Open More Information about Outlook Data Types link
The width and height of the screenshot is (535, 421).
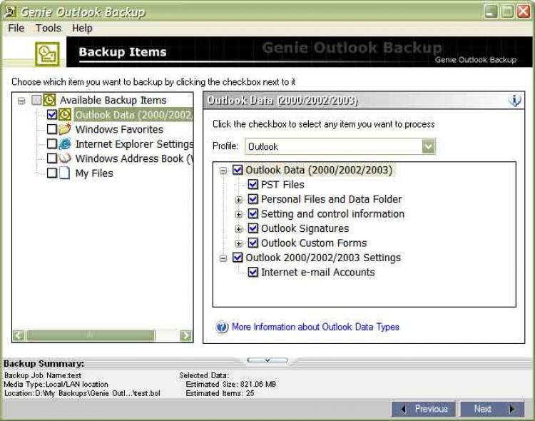click(x=315, y=327)
